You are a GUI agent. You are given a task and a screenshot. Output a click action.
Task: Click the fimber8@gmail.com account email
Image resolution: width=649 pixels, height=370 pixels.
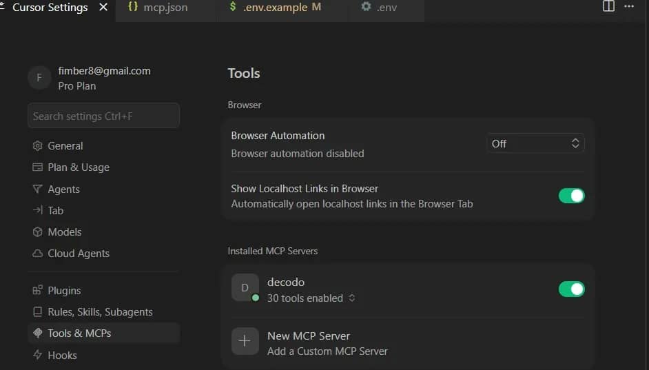pos(104,71)
